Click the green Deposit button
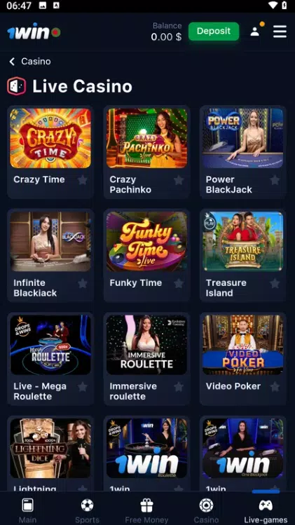Image resolution: width=295 pixels, height=525 pixels. [x=214, y=32]
